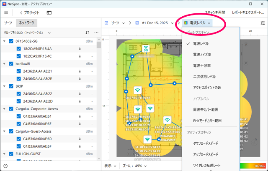Click the dBm color gradient legend bar
Screen dimensions: 268x171
tap(250, 166)
